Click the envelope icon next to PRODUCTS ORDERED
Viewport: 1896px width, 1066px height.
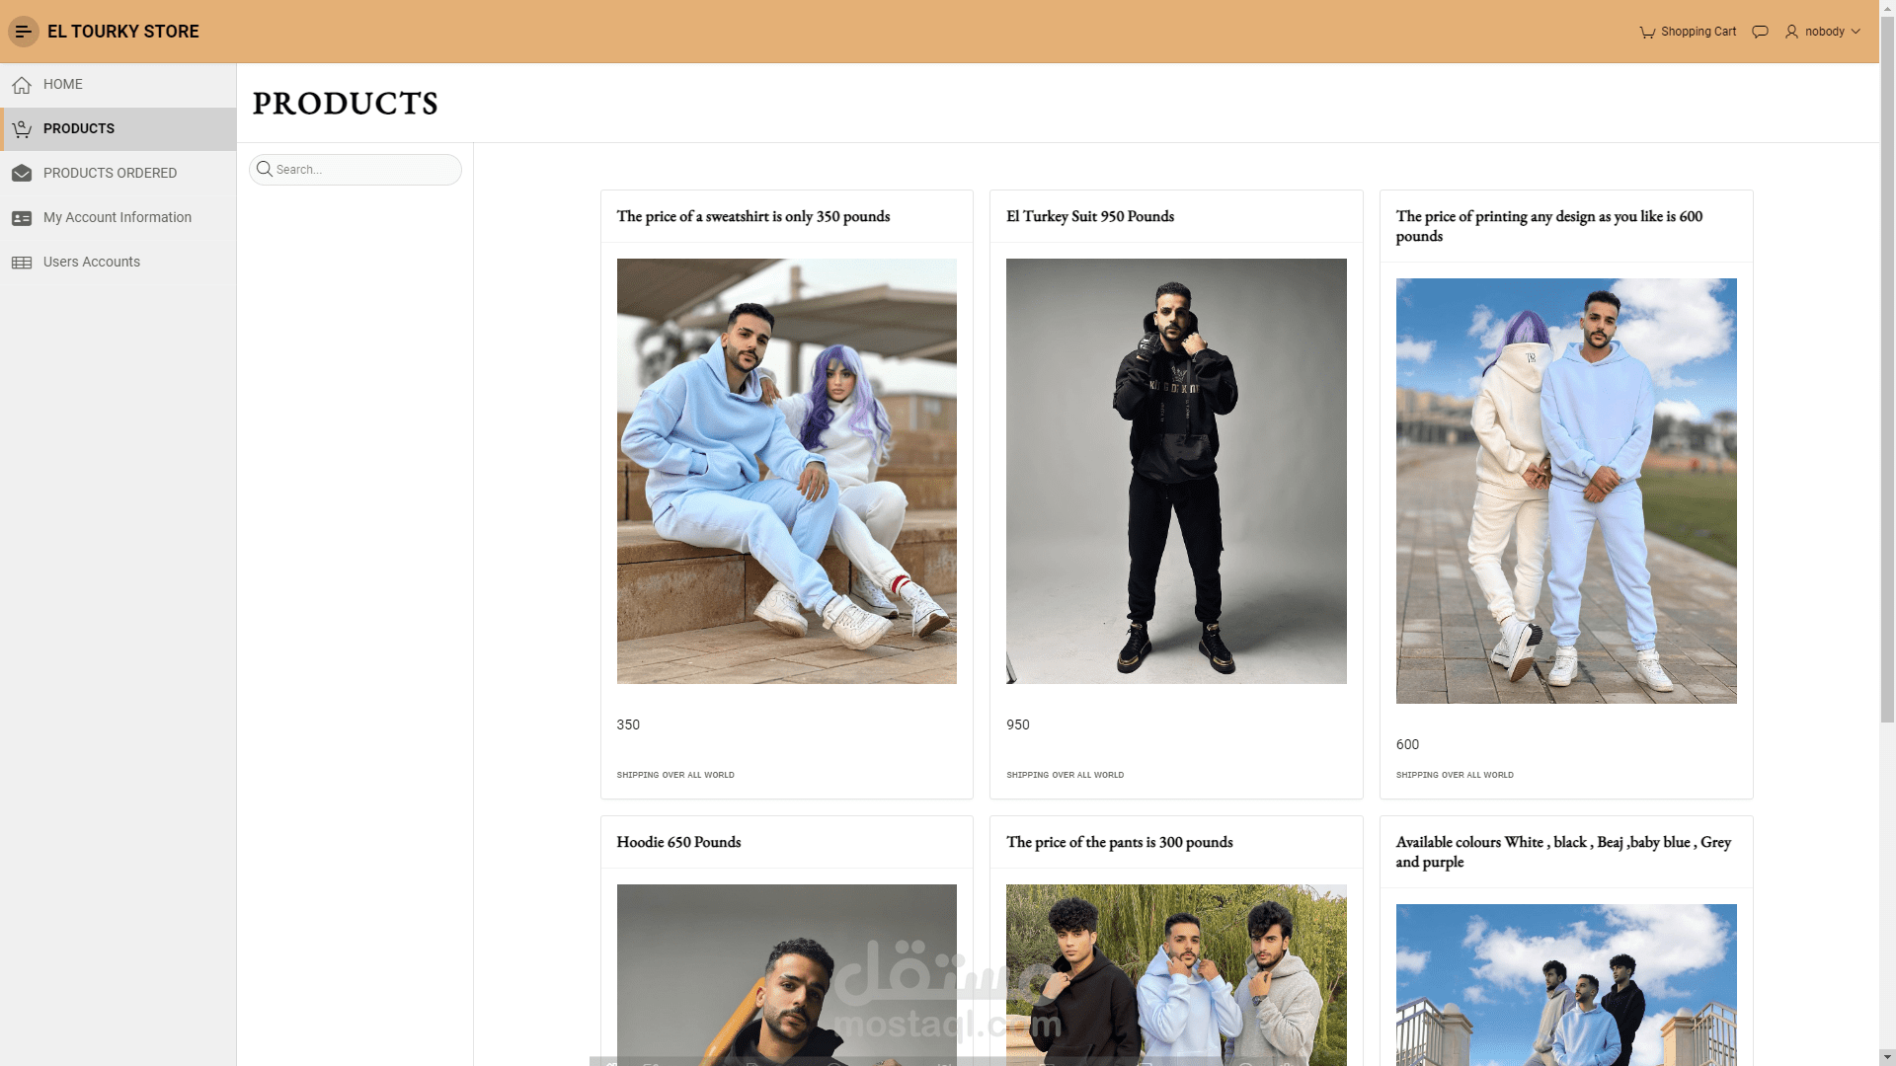tap(22, 173)
